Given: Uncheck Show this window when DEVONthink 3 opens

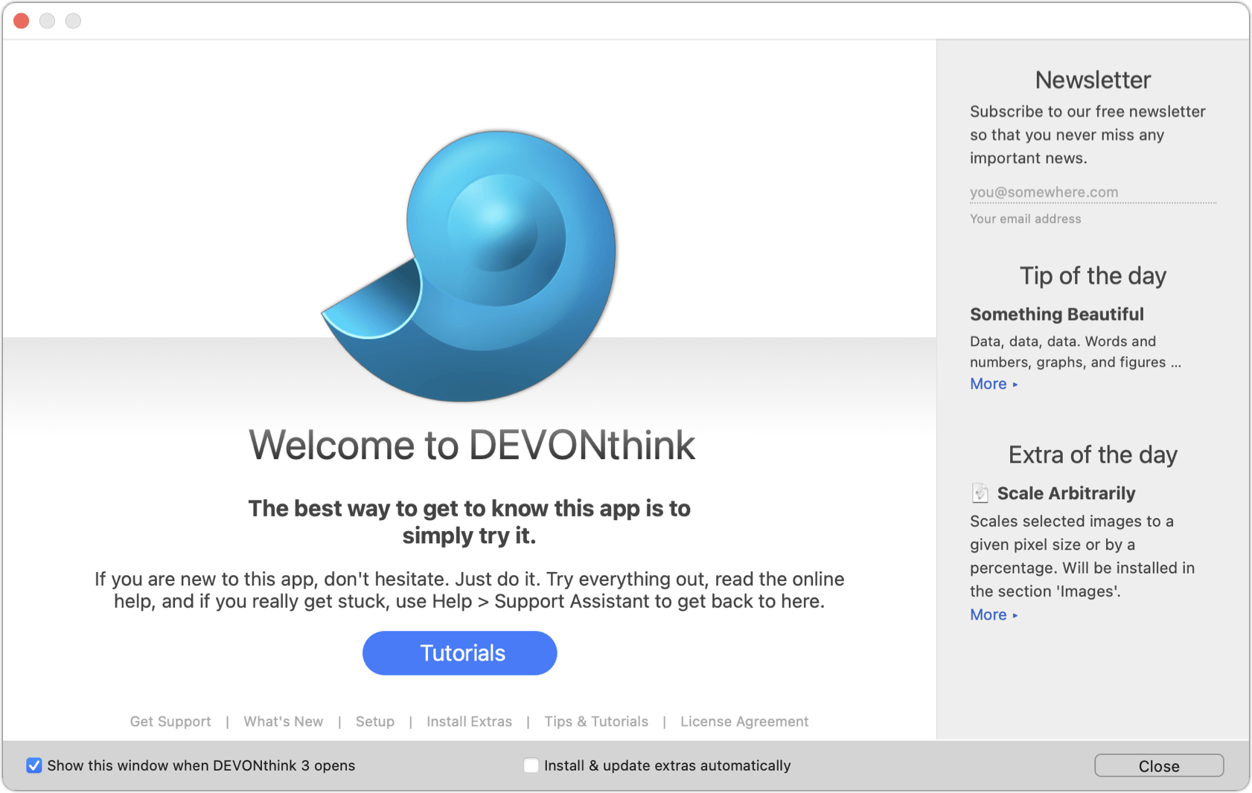Looking at the screenshot, I should 34,765.
